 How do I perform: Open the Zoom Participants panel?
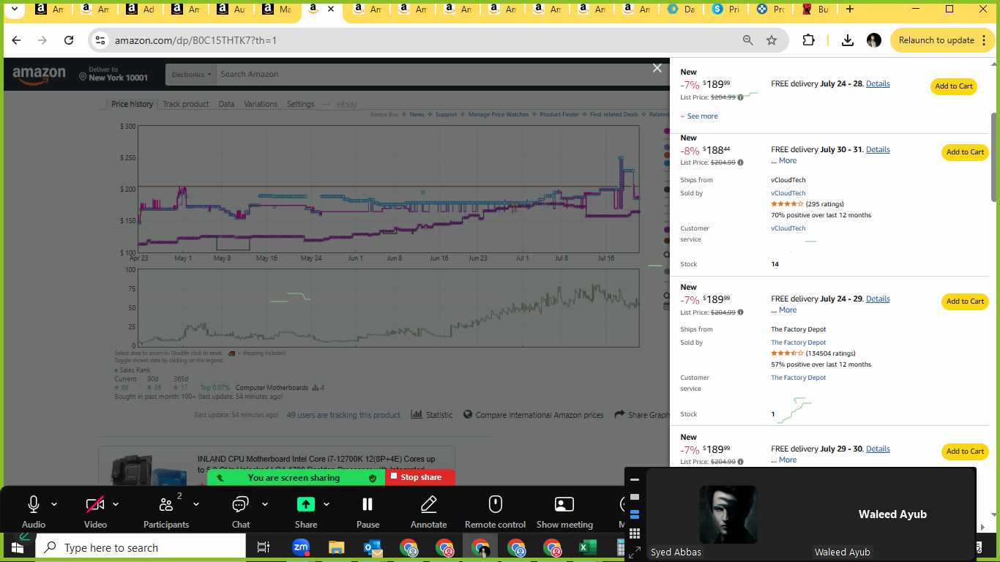point(166,504)
